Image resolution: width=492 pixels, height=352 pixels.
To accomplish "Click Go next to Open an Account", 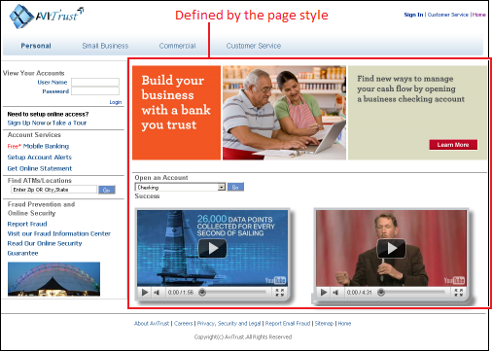I will point(235,187).
